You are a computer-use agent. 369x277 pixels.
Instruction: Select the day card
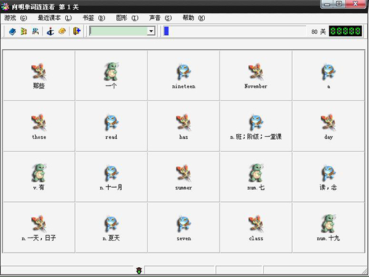point(328,126)
